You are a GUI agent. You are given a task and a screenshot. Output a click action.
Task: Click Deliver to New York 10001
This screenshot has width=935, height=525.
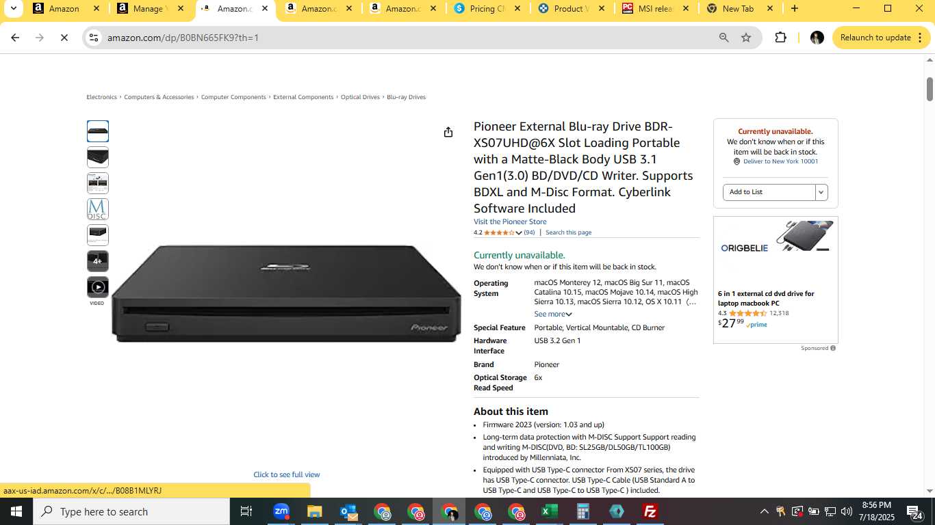[x=781, y=161]
